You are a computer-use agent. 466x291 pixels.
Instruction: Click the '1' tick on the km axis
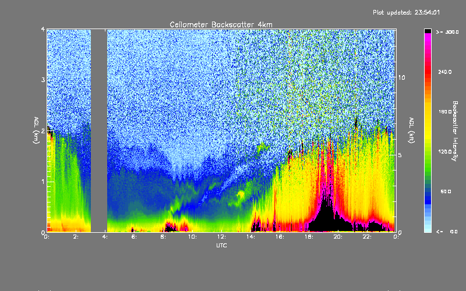(43, 182)
